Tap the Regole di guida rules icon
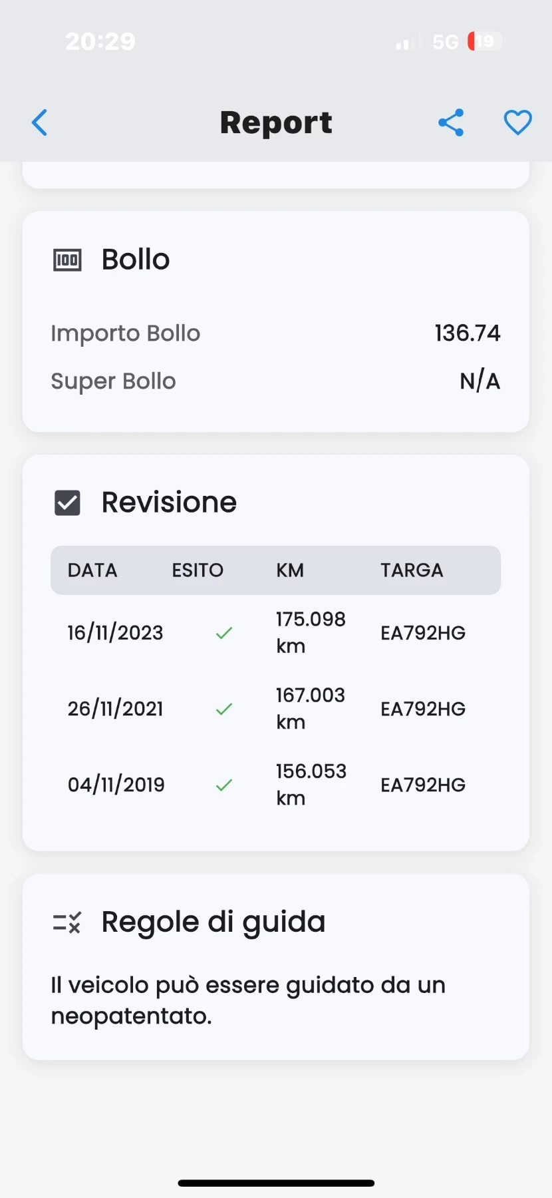The height and width of the screenshot is (1198, 552). [x=67, y=922]
